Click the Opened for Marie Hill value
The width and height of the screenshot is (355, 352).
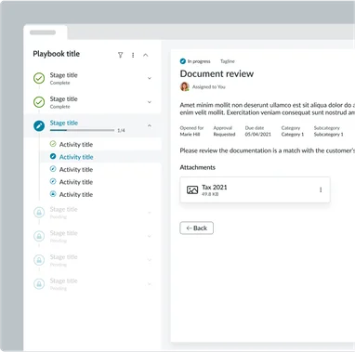[x=190, y=135]
